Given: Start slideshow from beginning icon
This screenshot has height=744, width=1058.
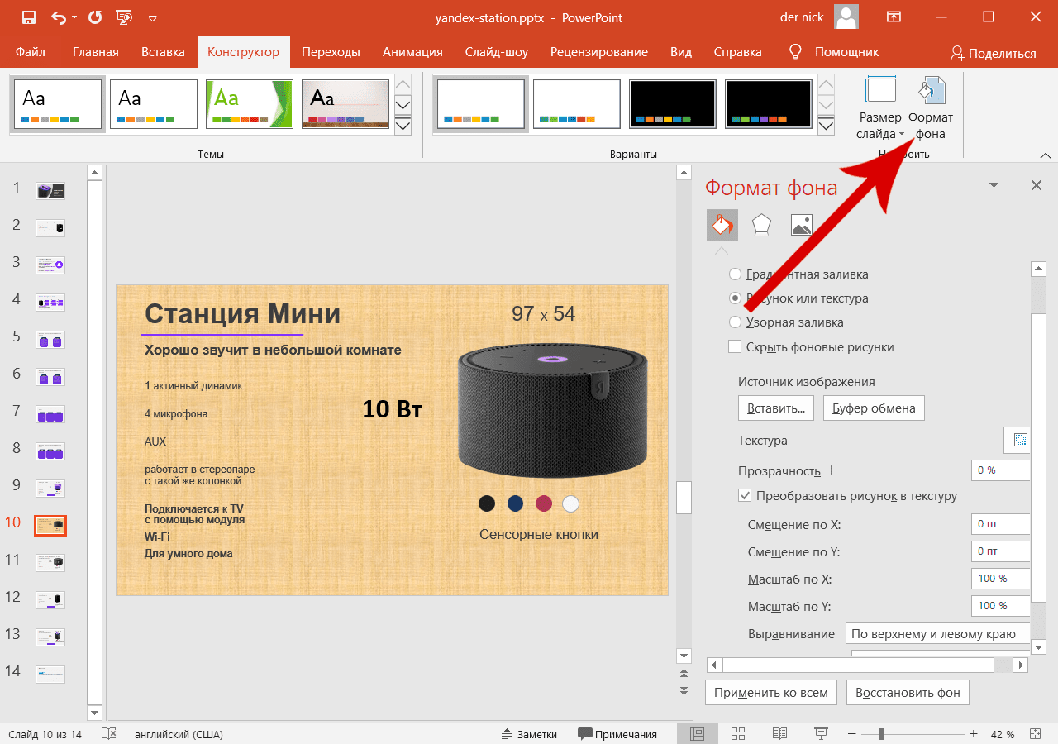Looking at the screenshot, I should click(x=125, y=17).
